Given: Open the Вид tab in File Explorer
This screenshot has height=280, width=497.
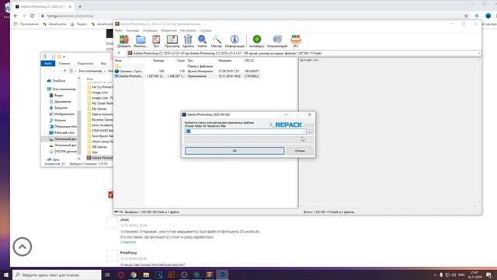Looking at the screenshot, I should (x=103, y=64).
